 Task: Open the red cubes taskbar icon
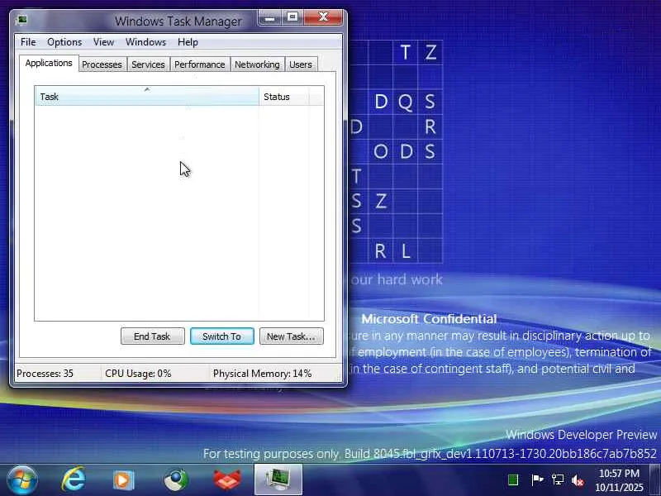click(x=226, y=480)
